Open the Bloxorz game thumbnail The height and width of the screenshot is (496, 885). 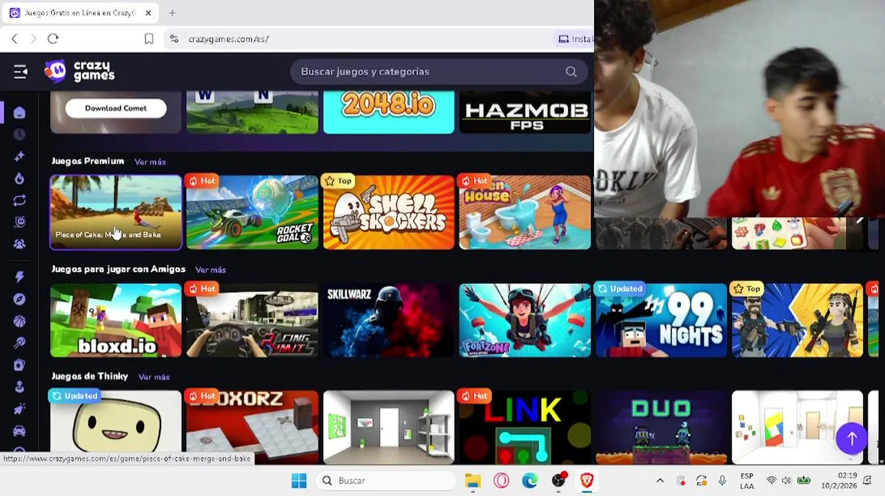point(252,427)
